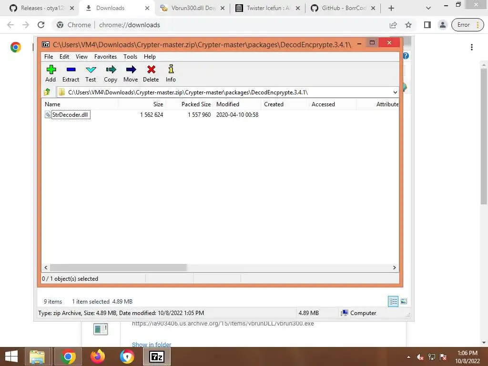Select the StrDecoder.dll file
Image resolution: width=488 pixels, height=366 pixels.
click(70, 114)
